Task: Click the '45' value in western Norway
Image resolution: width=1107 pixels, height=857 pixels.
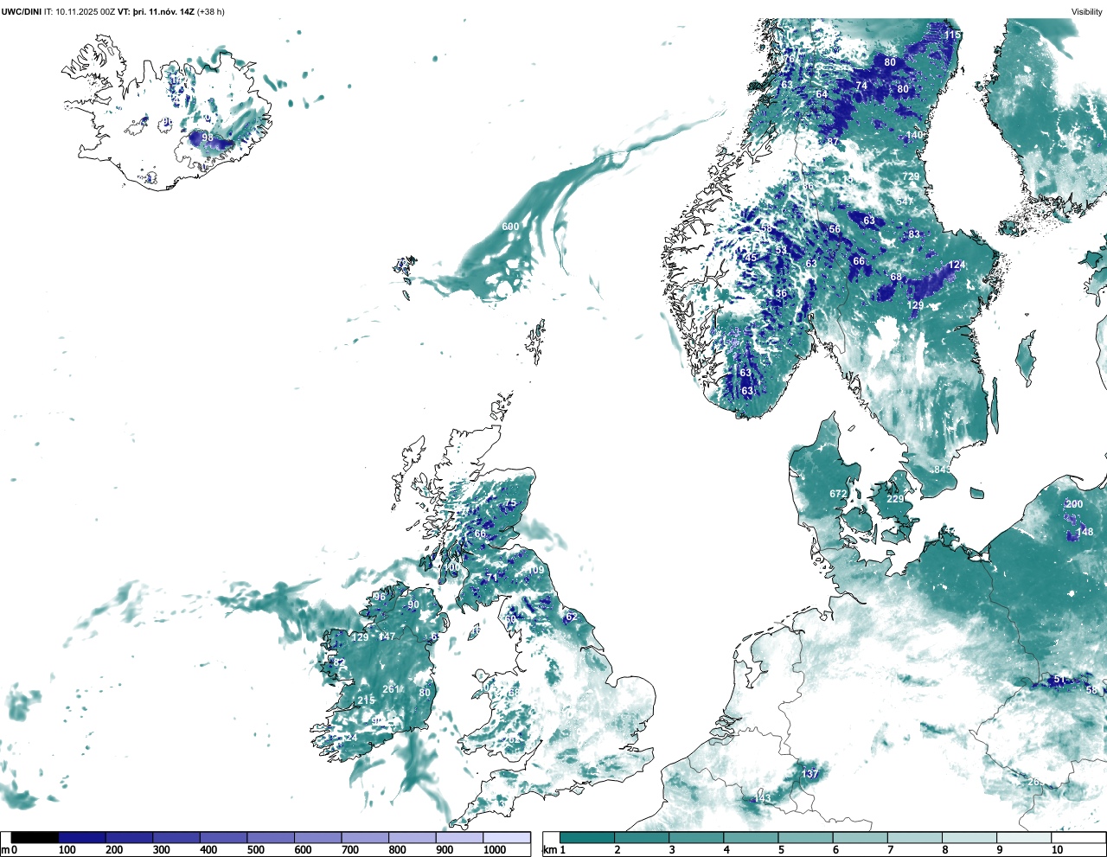Action: pyautogui.click(x=751, y=258)
